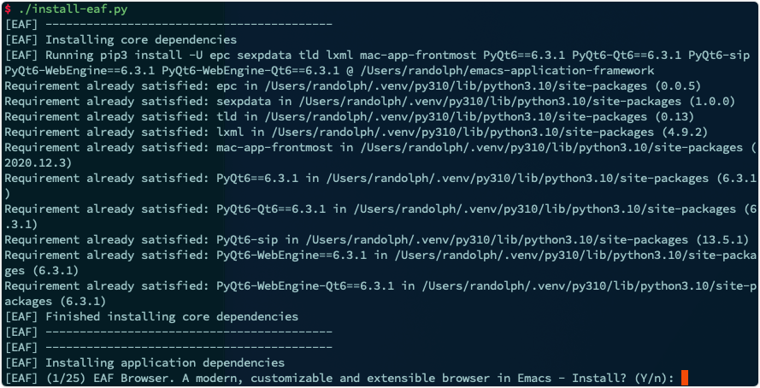Click the ./install-eaf.py command text

click(x=74, y=9)
